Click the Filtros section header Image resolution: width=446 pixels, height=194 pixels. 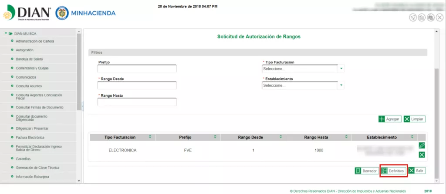point(258,53)
